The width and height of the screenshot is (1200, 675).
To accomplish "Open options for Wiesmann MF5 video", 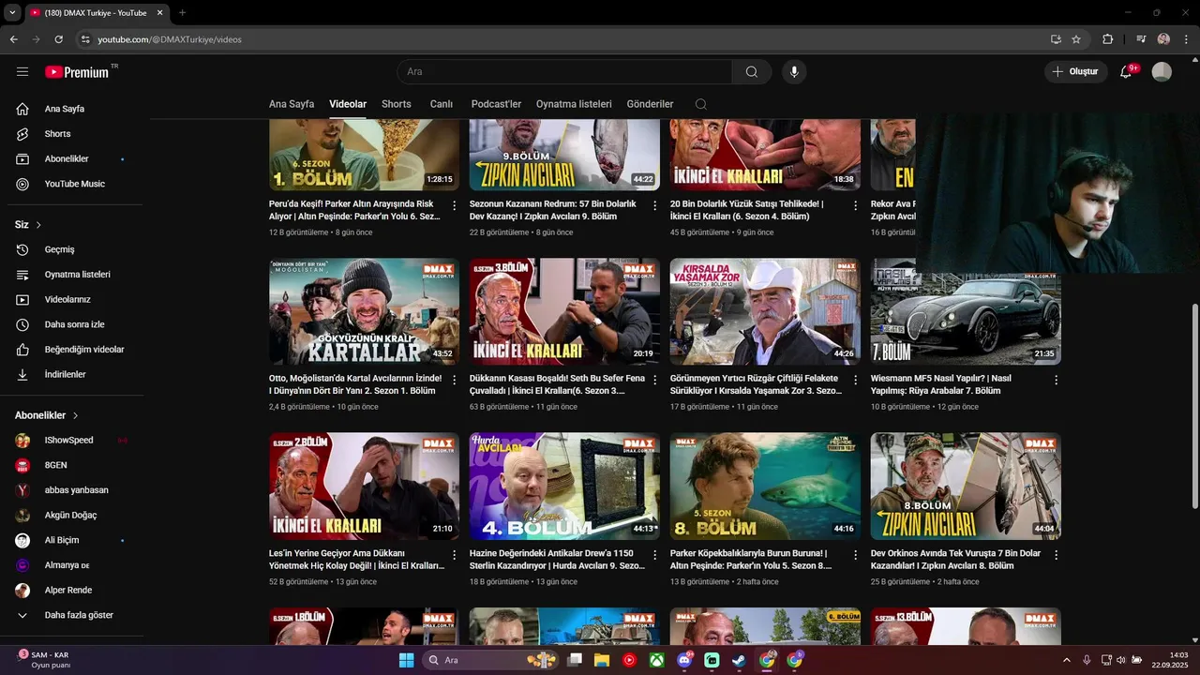I will (1057, 380).
